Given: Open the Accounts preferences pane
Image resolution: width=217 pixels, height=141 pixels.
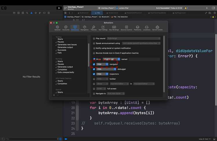Looking at the screenshot, I should click(66, 28).
